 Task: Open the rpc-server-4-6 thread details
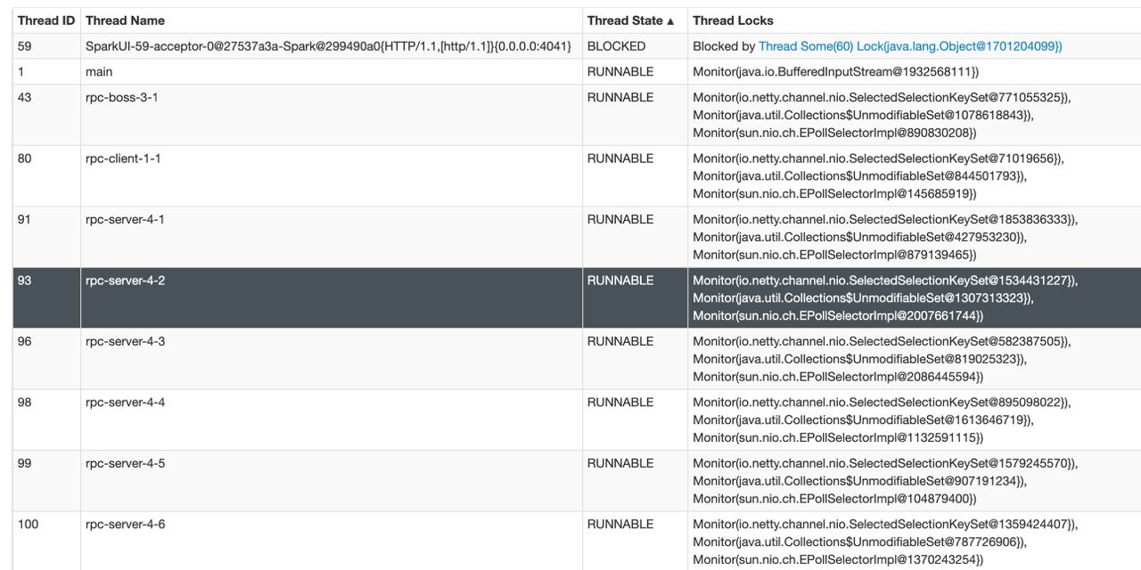tap(125, 525)
